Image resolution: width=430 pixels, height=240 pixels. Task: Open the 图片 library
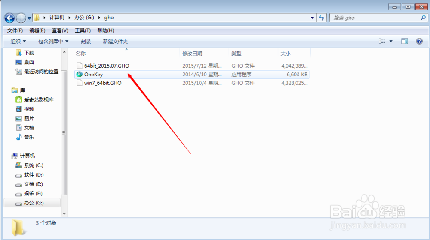[29, 118]
